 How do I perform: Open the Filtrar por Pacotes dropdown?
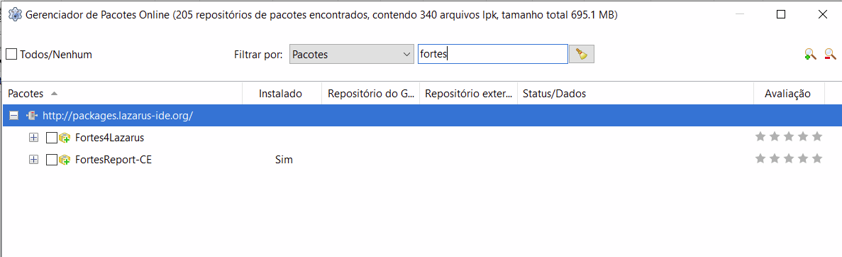pos(351,54)
